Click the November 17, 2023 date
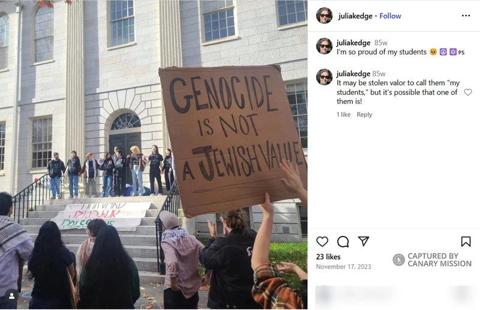 (x=343, y=267)
